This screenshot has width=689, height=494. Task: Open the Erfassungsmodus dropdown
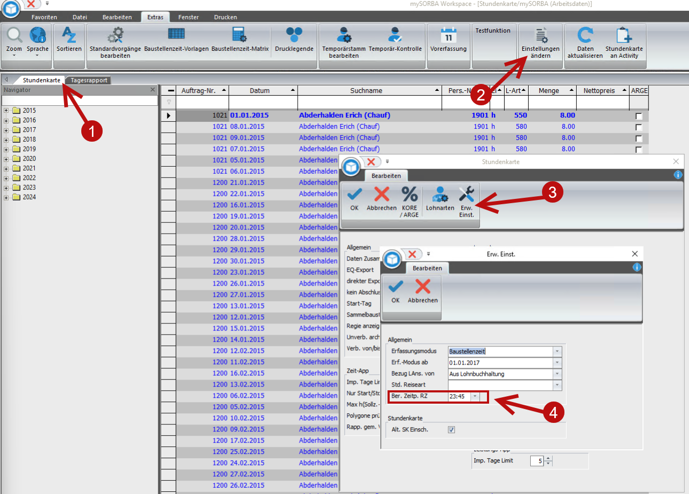(x=558, y=351)
